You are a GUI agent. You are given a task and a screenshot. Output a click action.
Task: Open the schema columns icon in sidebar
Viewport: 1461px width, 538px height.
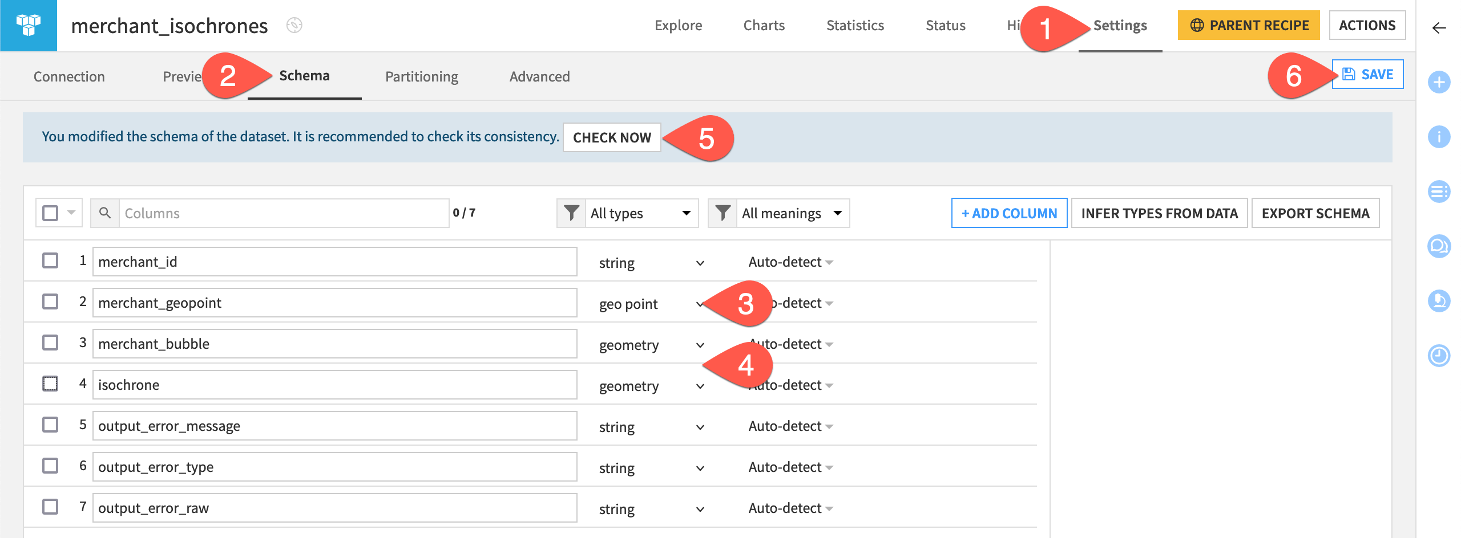(x=1438, y=191)
